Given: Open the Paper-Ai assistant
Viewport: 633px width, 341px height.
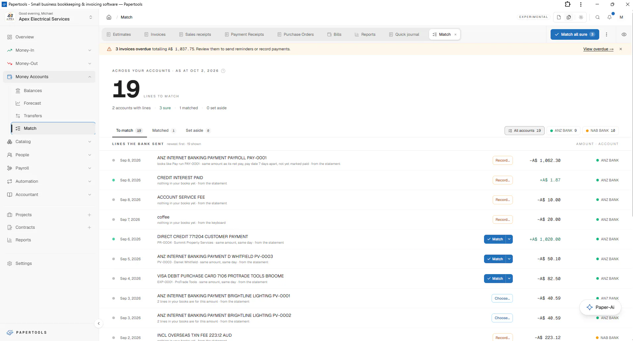Looking at the screenshot, I should pyautogui.click(x=600, y=307).
